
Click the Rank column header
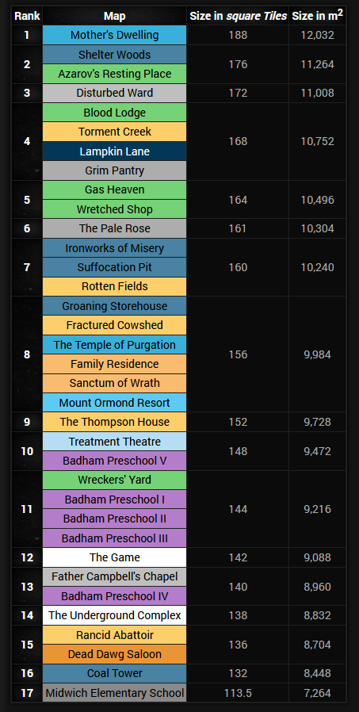click(27, 16)
